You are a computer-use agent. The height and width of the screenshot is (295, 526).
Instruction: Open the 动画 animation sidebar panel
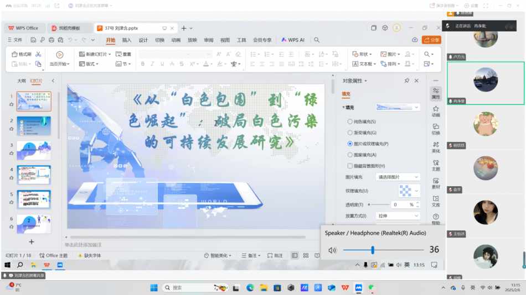[436, 111]
